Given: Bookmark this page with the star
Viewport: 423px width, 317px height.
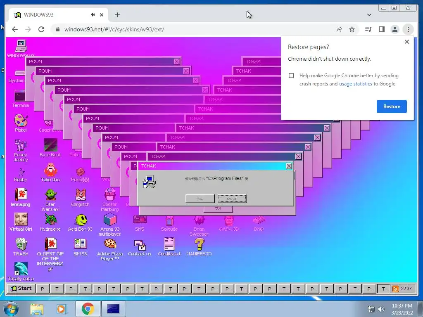Looking at the screenshot, I should 352,29.
